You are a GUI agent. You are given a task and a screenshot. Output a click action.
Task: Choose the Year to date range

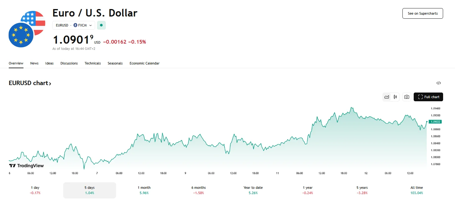[x=253, y=190]
